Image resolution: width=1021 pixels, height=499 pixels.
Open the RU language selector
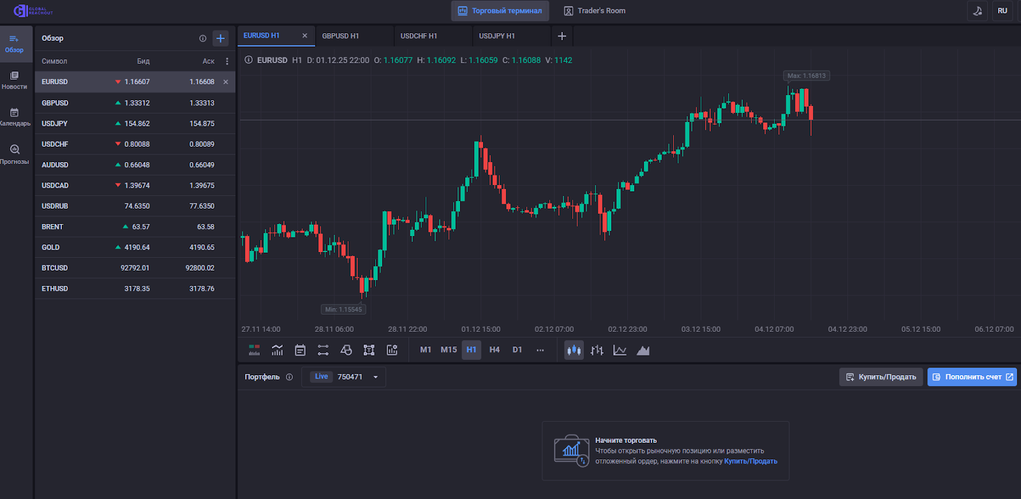click(1002, 11)
